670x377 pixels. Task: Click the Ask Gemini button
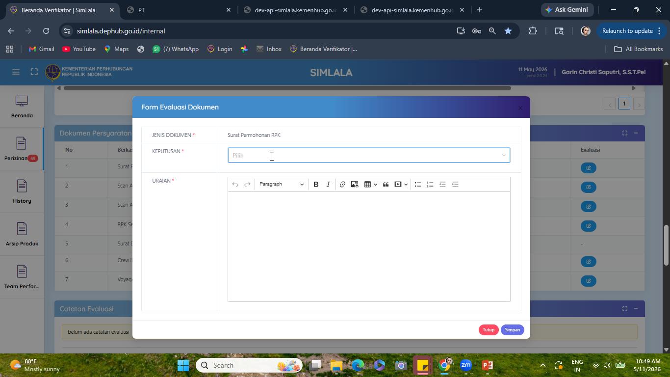point(567,10)
